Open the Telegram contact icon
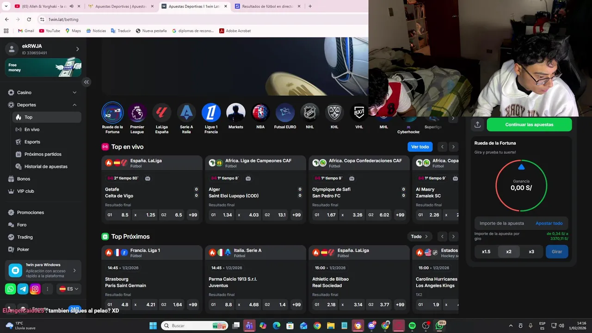 pyautogui.click(x=23, y=289)
